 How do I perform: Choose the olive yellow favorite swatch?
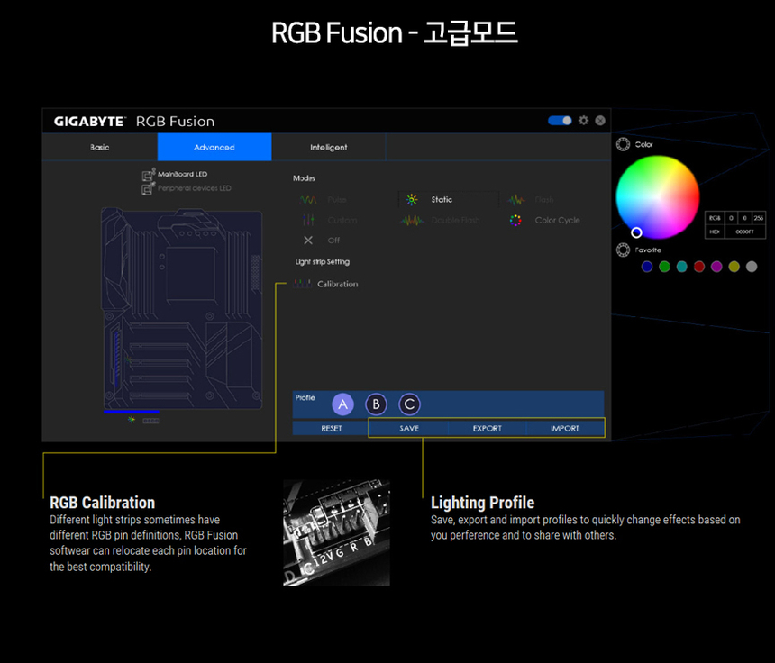pyautogui.click(x=734, y=267)
